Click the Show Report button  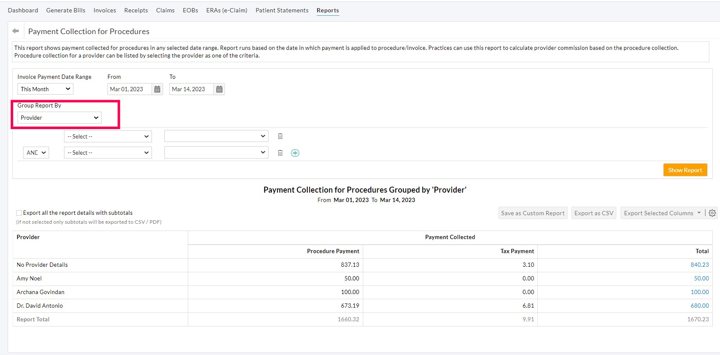(x=685, y=170)
